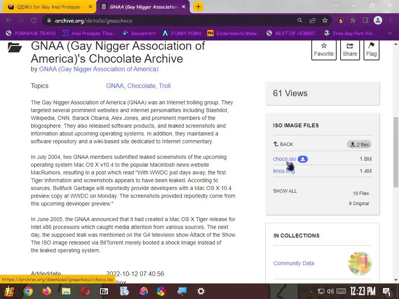Open the Extensions puzzle icon
Image resolution: width=399 pixels, height=299 pixels.
pyautogui.click(x=353, y=21)
